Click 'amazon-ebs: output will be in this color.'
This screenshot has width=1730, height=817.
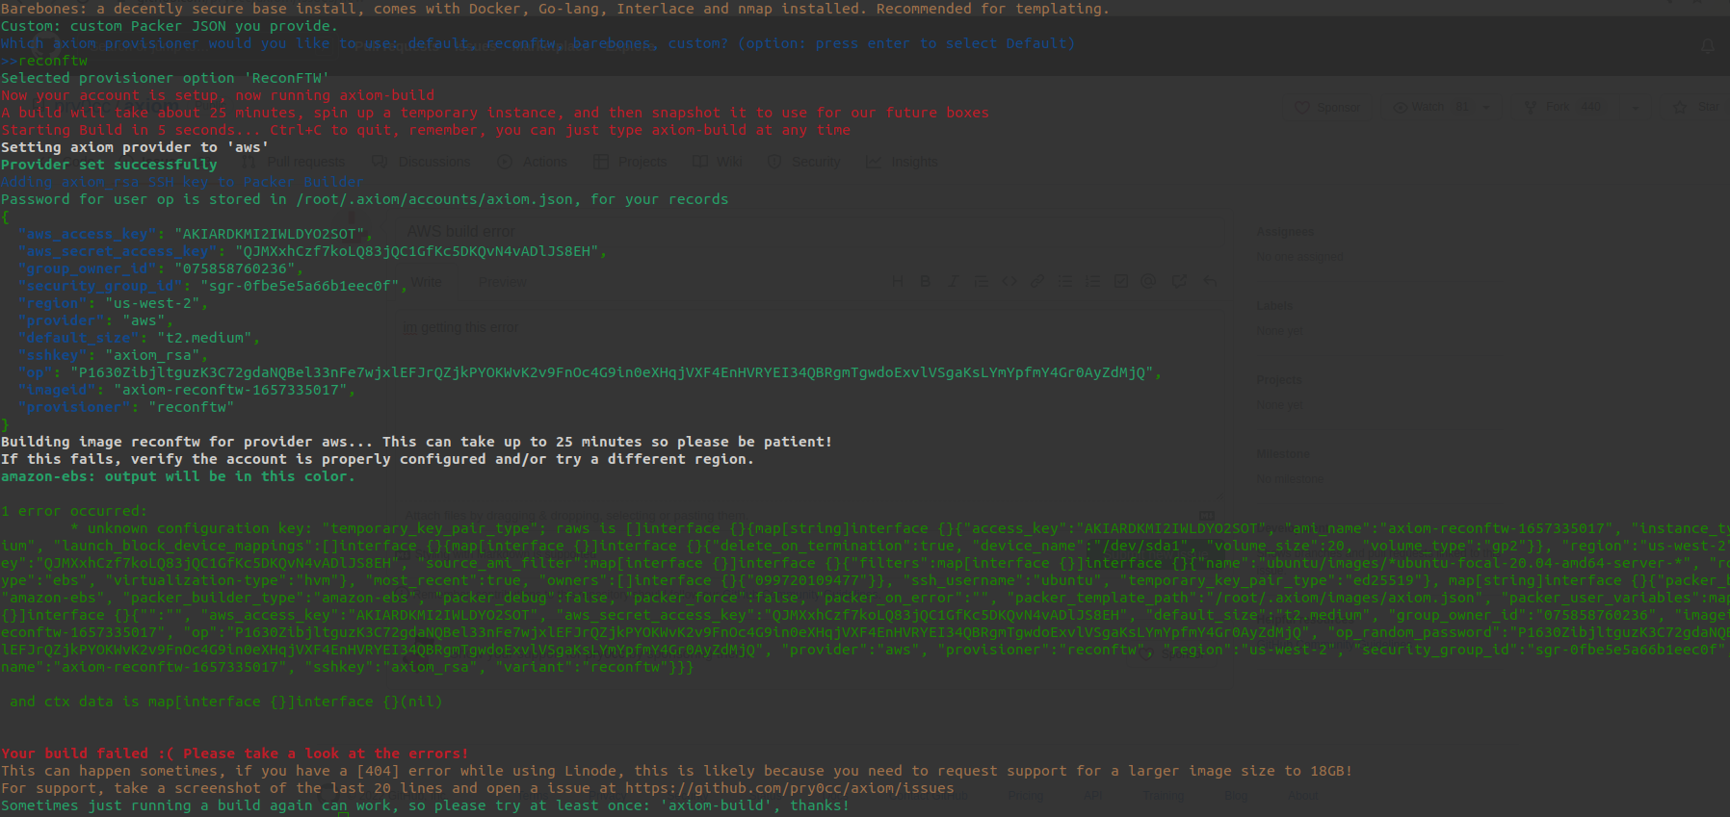click(178, 476)
